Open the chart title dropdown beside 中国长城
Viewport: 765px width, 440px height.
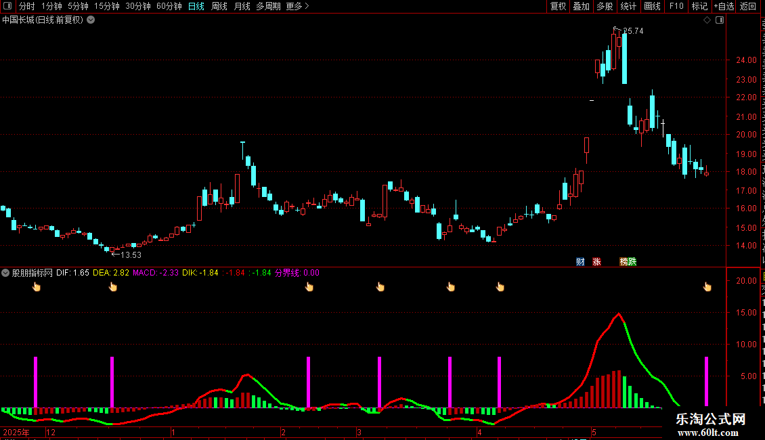[91, 20]
